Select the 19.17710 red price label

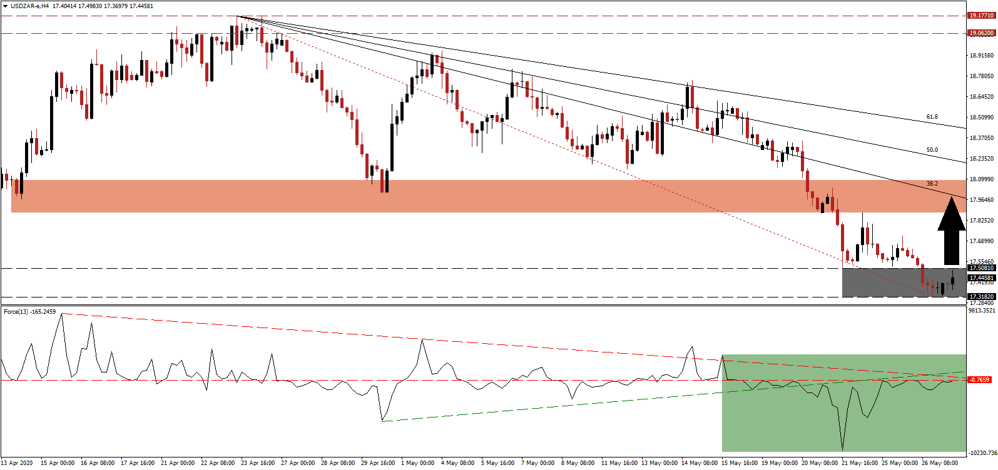tap(981, 16)
